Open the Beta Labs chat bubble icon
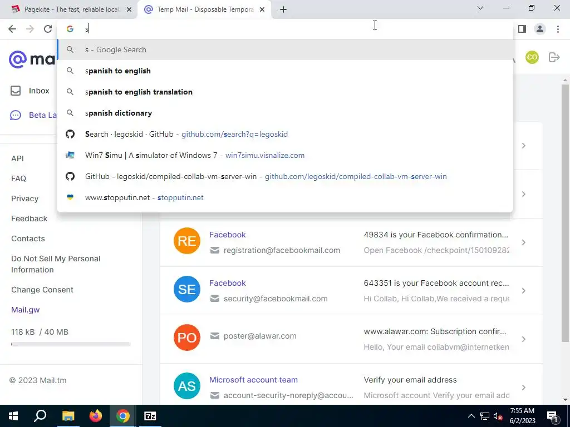Image resolution: width=570 pixels, height=427 pixels. coord(15,116)
